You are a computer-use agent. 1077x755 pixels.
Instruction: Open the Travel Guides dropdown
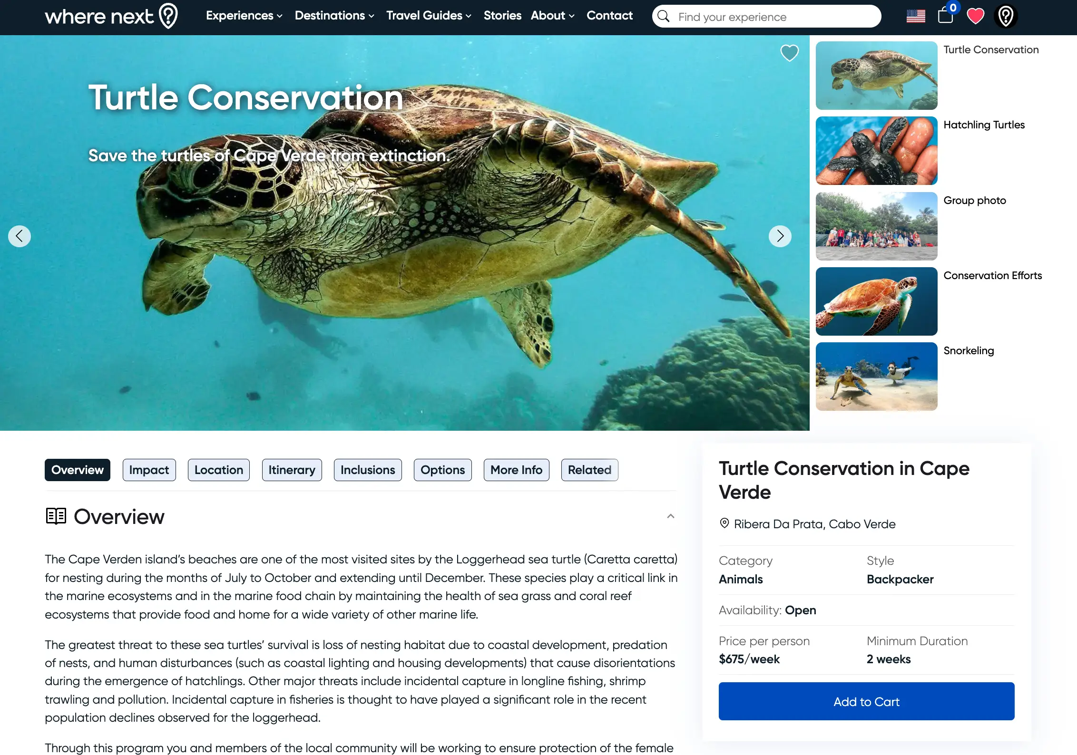coord(429,16)
